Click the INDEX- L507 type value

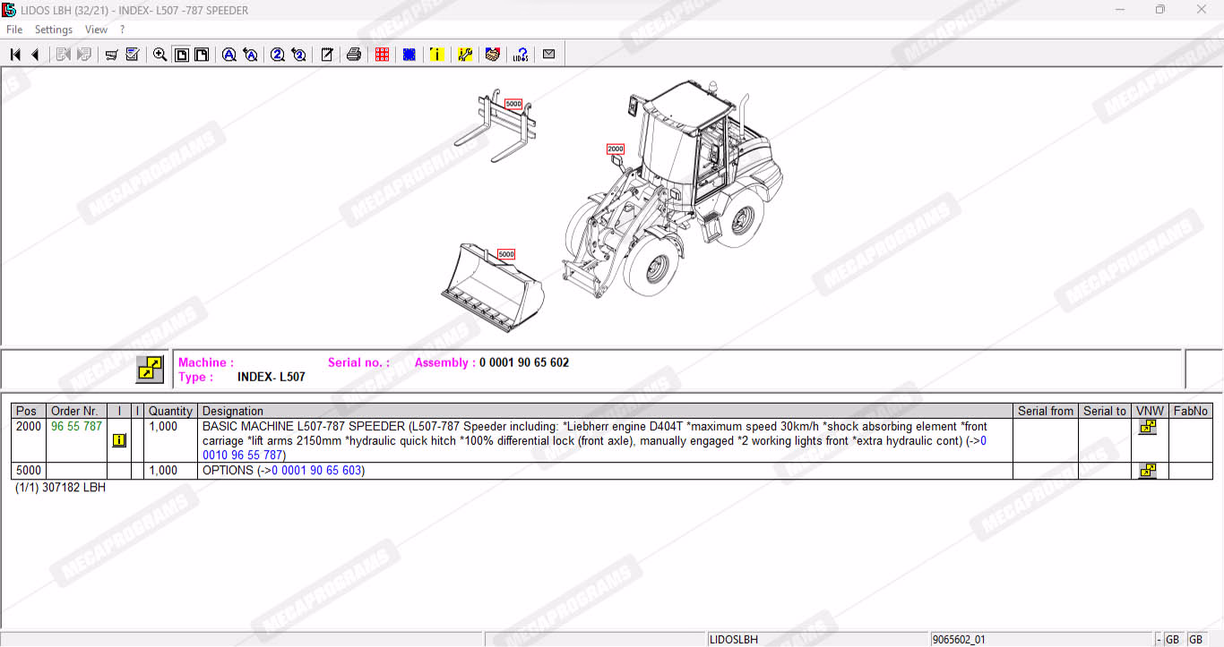(x=272, y=377)
